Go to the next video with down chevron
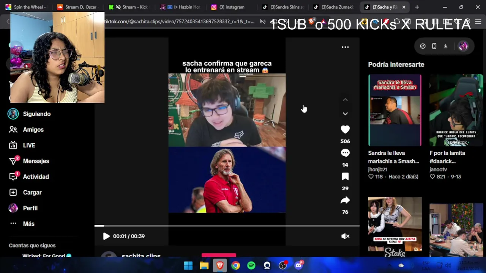Screen dimensions: 486x273 345,113
